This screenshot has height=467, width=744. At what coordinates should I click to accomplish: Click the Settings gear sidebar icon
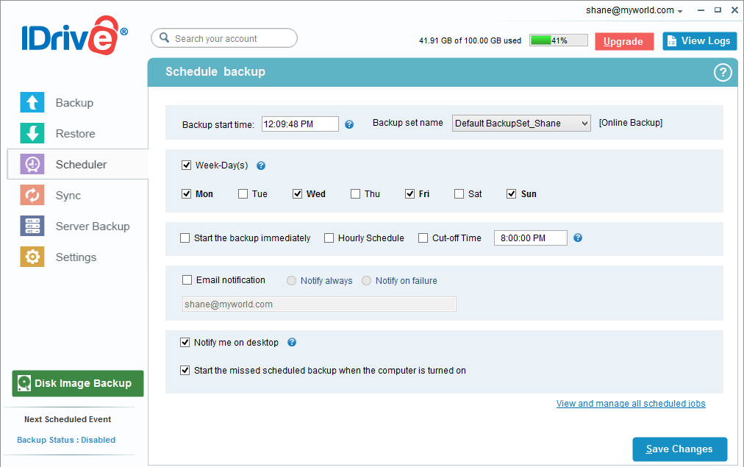(32, 257)
